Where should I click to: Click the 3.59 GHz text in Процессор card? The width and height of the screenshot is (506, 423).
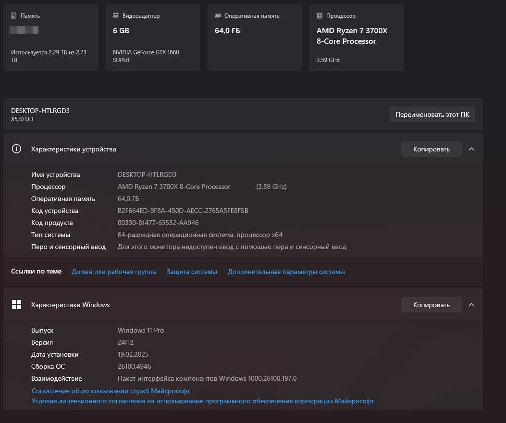(328, 60)
